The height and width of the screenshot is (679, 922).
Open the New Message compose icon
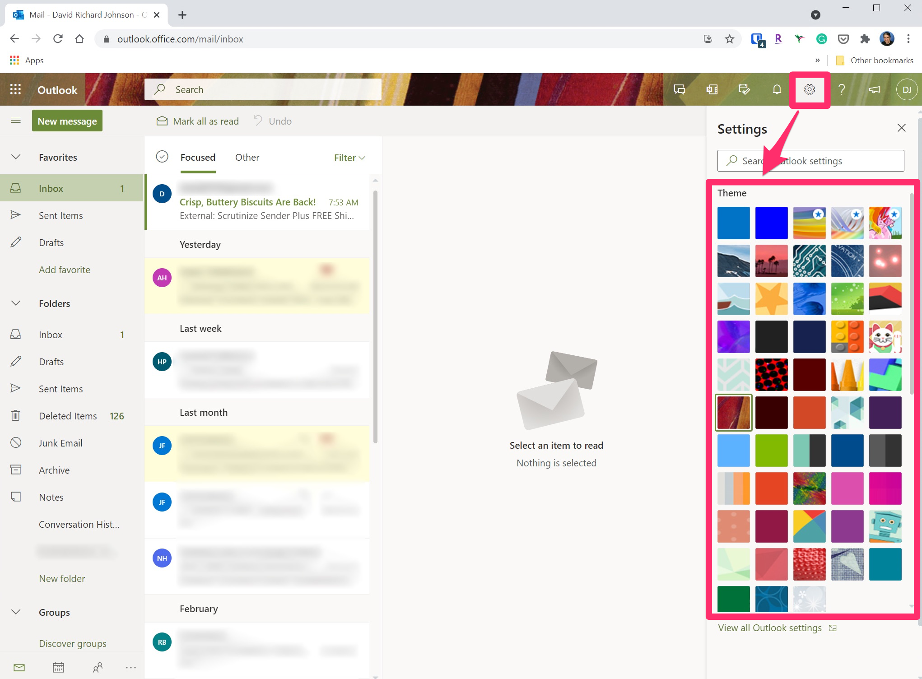[67, 121]
